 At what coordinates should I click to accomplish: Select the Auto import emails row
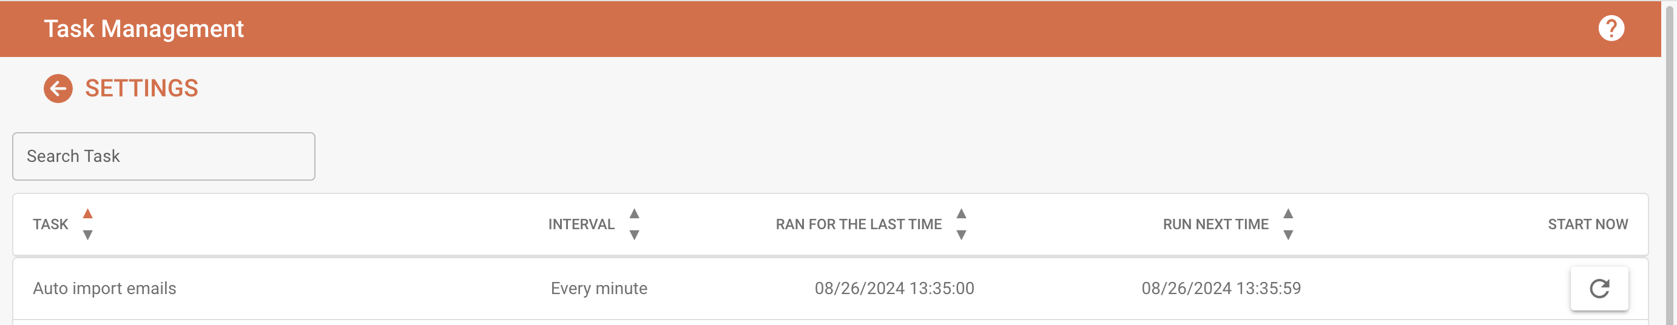coord(104,289)
